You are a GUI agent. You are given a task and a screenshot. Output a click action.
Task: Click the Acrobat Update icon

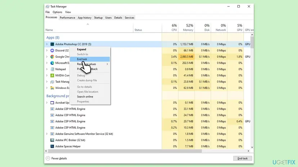click(x=52, y=102)
